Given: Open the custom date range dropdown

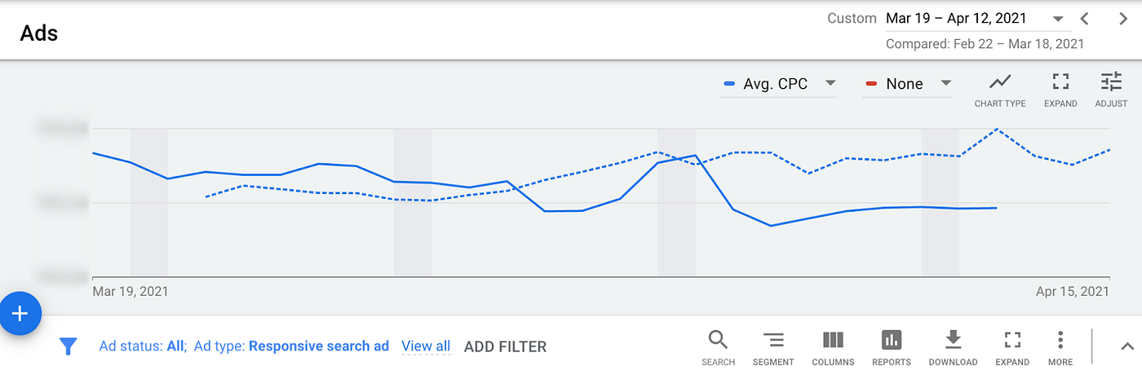Looking at the screenshot, I should click(975, 19).
